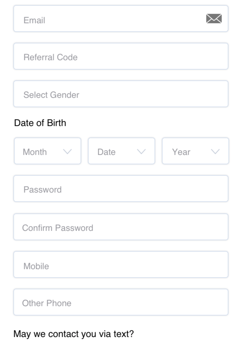Click the chevron arrow in Date dropdown

[142, 152]
